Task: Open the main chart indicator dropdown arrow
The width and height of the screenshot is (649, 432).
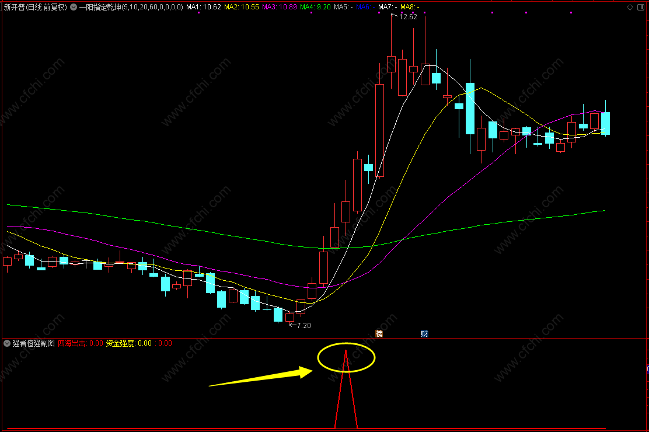Action: click(74, 7)
